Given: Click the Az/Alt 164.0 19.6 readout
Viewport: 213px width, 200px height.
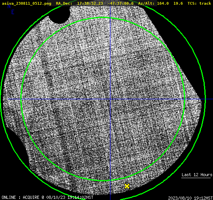Looking at the screenshot, I should tap(161, 4).
